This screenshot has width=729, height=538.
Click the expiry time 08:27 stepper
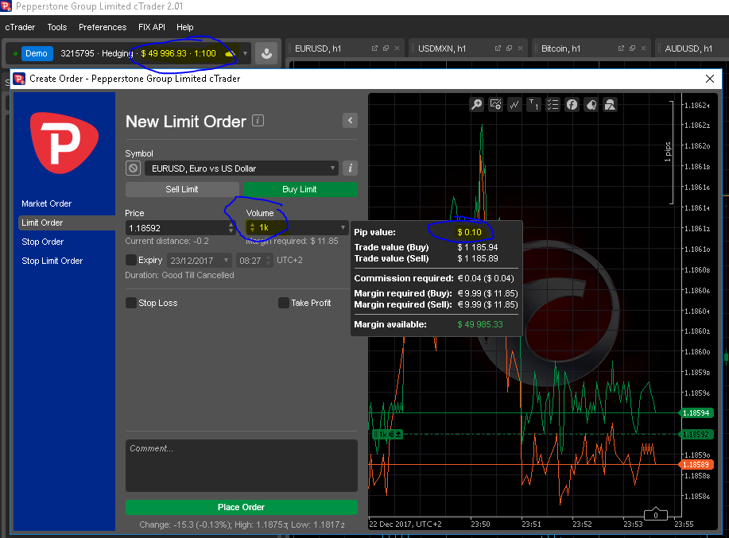tap(268, 260)
